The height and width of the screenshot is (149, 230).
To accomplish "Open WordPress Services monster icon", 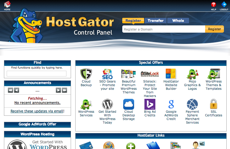I will [x=86, y=104].
